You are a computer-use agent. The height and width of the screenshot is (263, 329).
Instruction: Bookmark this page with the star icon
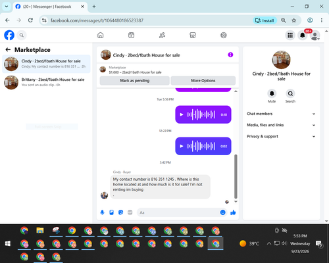(x=293, y=20)
